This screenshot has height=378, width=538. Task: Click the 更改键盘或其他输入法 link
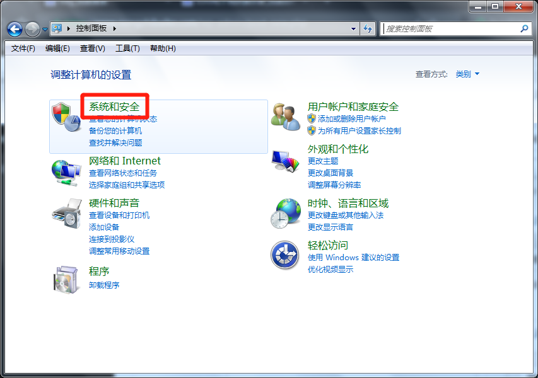346,215
